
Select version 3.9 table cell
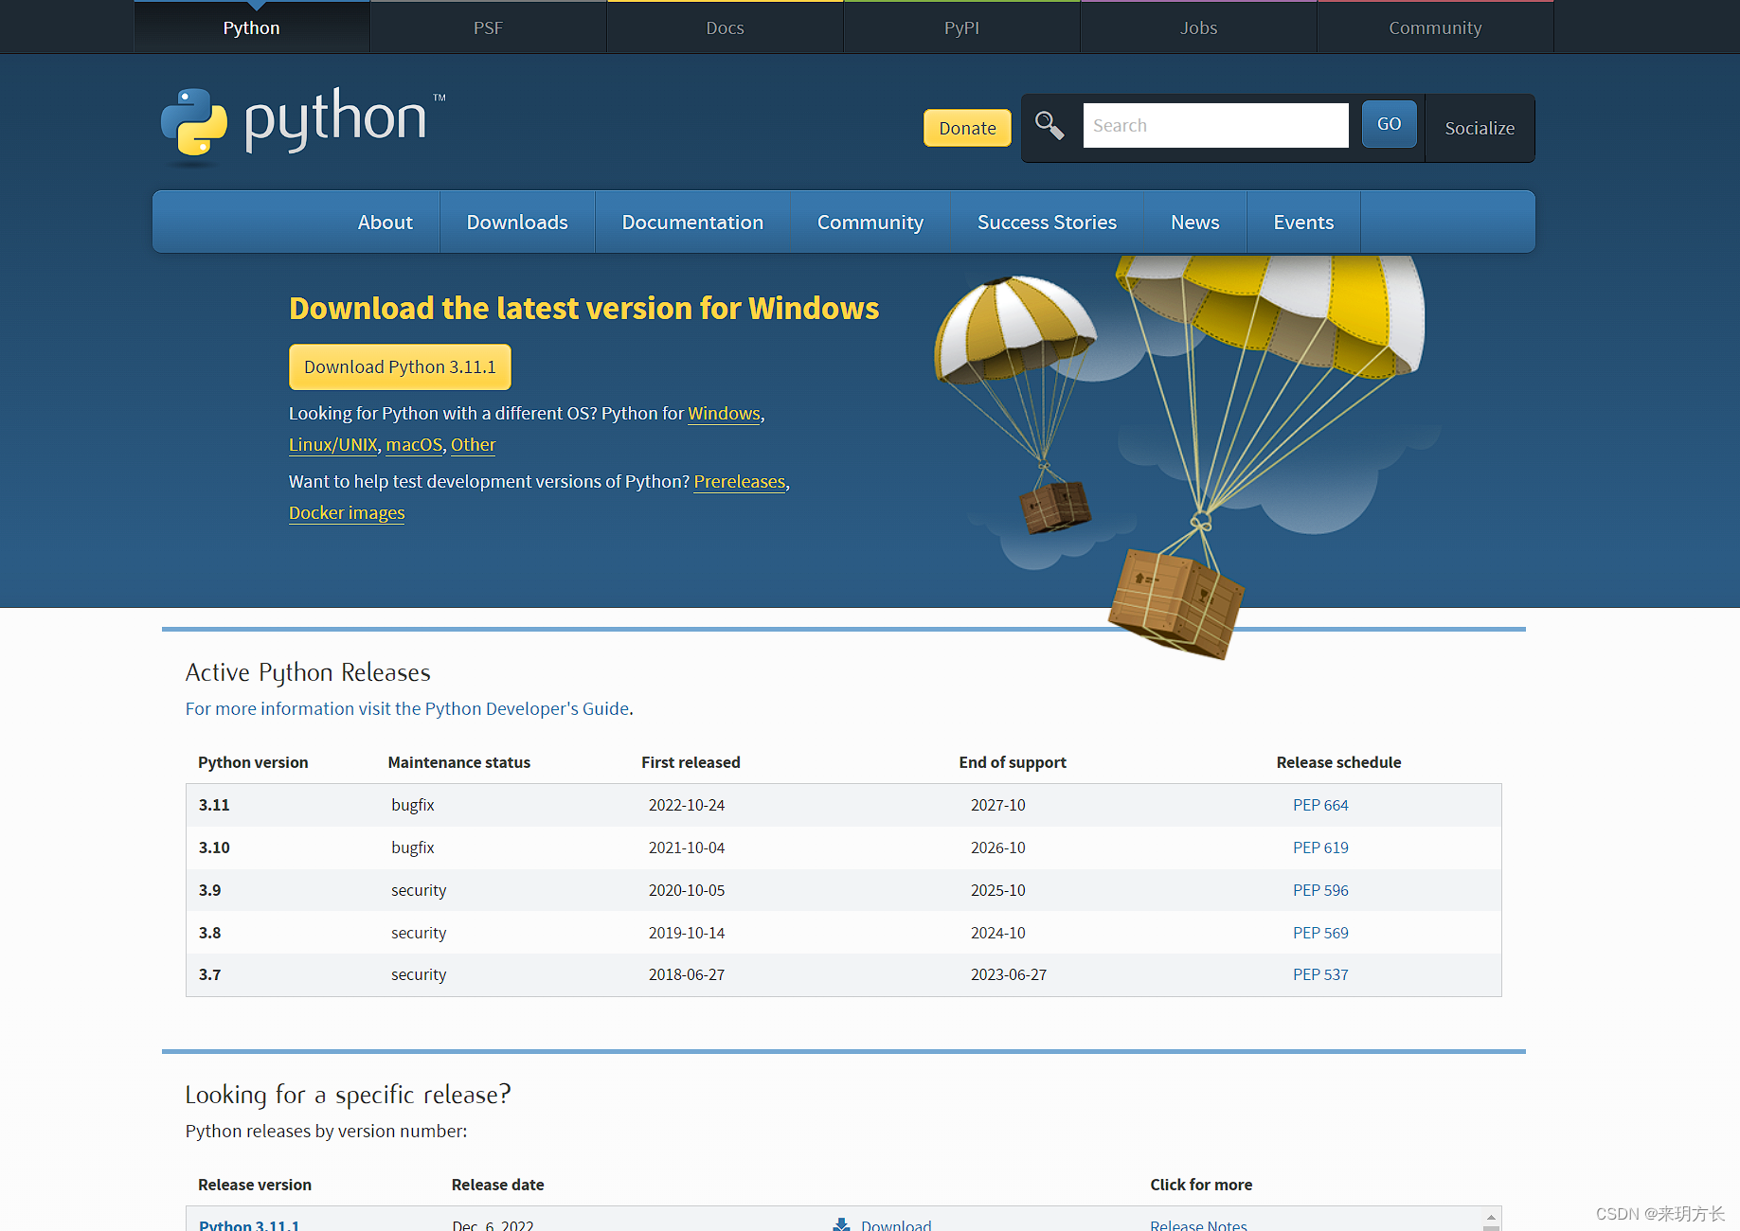(209, 890)
